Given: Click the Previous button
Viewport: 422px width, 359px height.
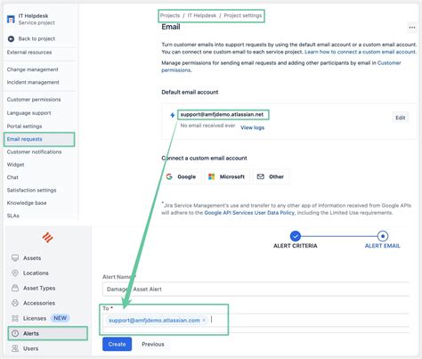Looking at the screenshot, I should point(153,345).
